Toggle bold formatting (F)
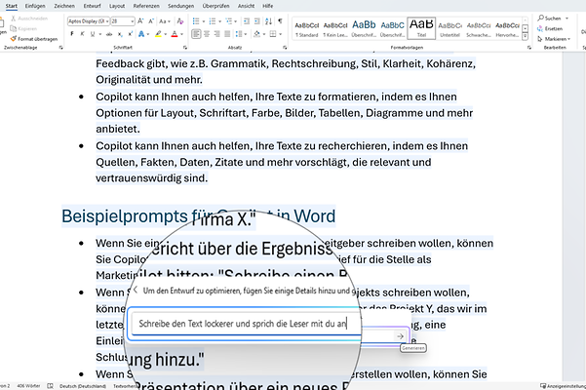Image resolution: width=586 pixels, height=390 pixels. click(72, 33)
